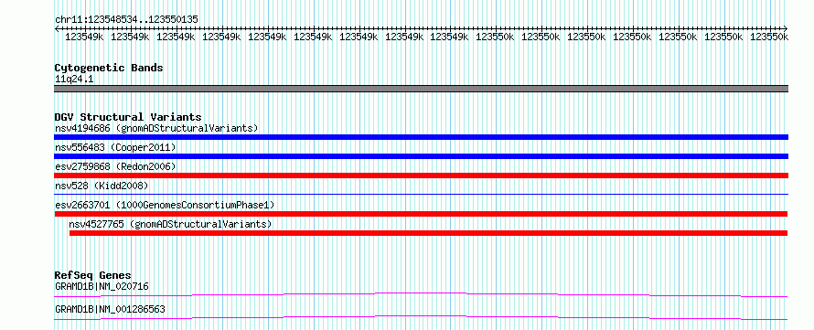The height and width of the screenshot is (330, 814).
Task: Click the right arrowhead of the ruler
Action: [x=786, y=28]
